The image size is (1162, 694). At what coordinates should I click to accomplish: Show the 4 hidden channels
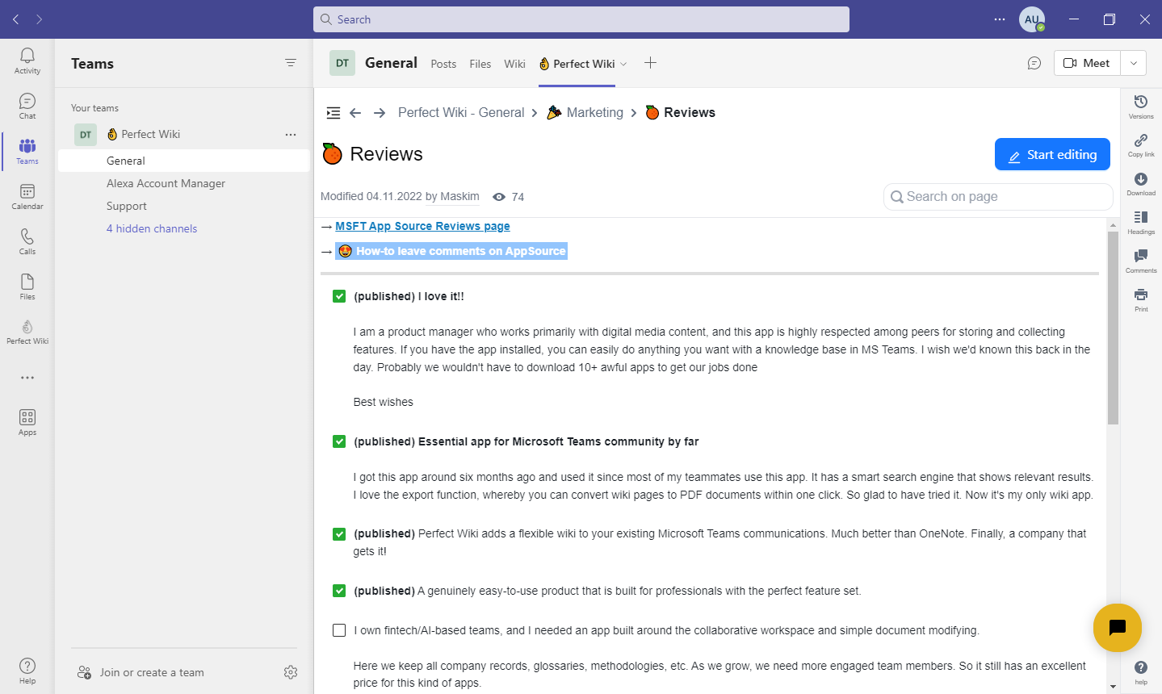click(x=152, y=228)
